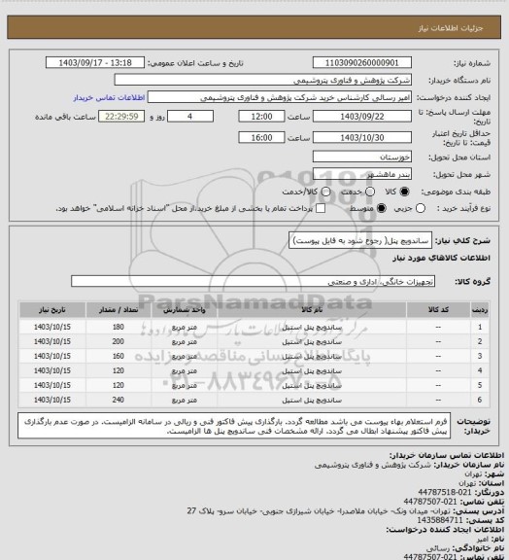Click the row number 6 cell
Screen dimensions: 509x560
pos(480,400)
